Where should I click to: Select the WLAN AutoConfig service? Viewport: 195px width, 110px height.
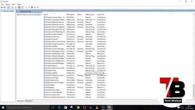(75, 80)
